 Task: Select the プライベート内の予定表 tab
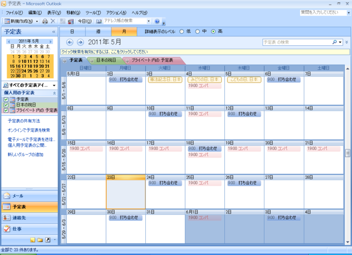tap(152, 60)
